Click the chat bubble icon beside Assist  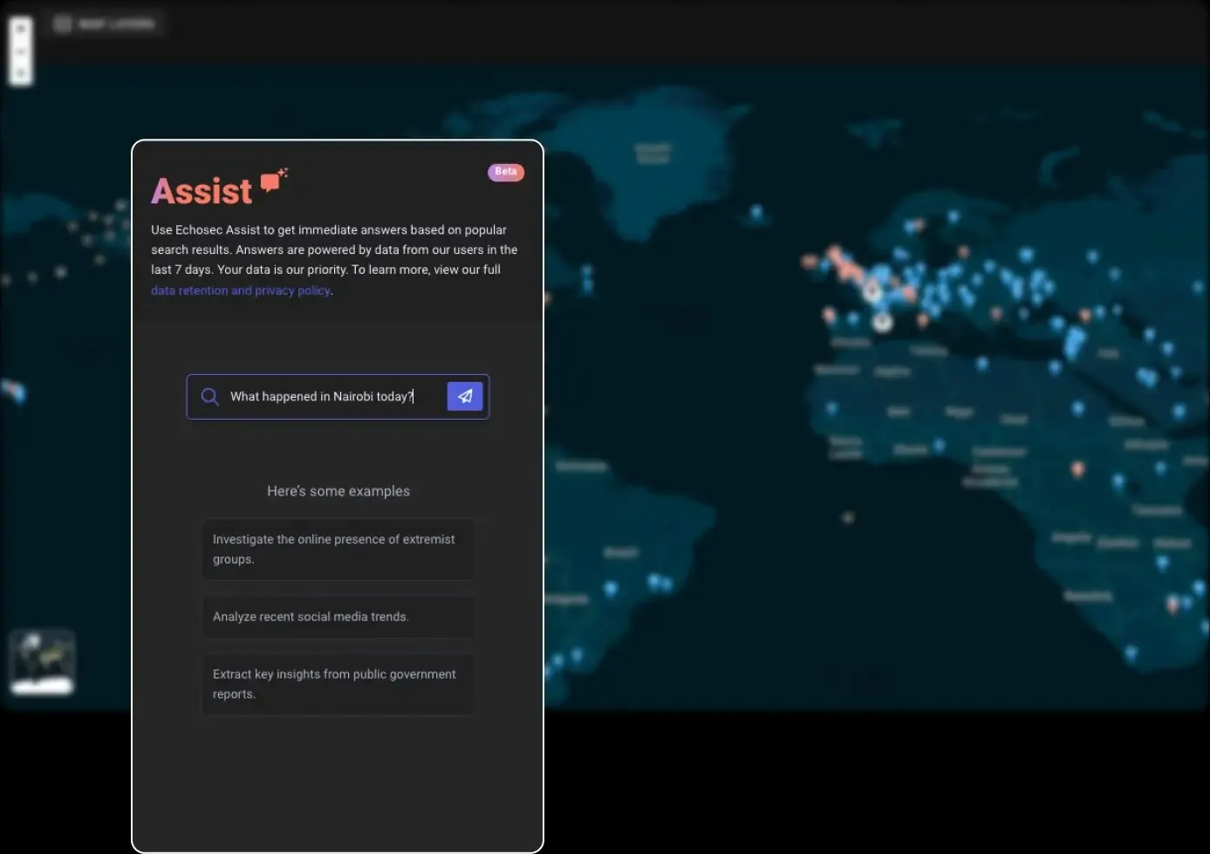click(274, 180)
